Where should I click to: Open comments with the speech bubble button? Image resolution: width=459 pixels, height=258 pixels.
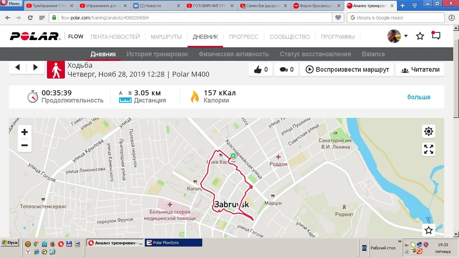click(286, 70)
